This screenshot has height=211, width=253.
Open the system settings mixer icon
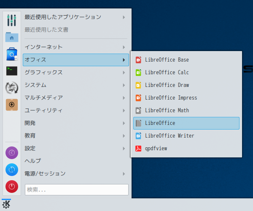[x=12, y=20]
